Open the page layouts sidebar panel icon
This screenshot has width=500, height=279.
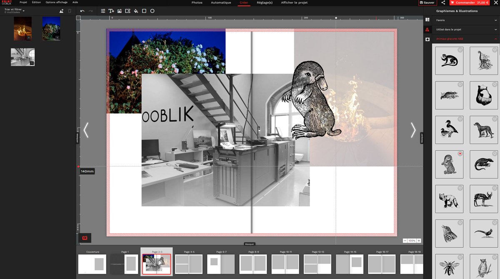[x=427, y=20]
